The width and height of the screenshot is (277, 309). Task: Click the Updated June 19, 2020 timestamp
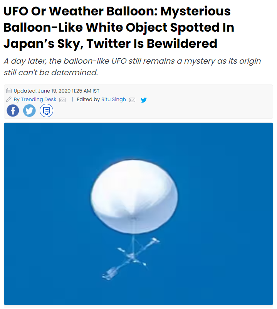tap(57, 91)
